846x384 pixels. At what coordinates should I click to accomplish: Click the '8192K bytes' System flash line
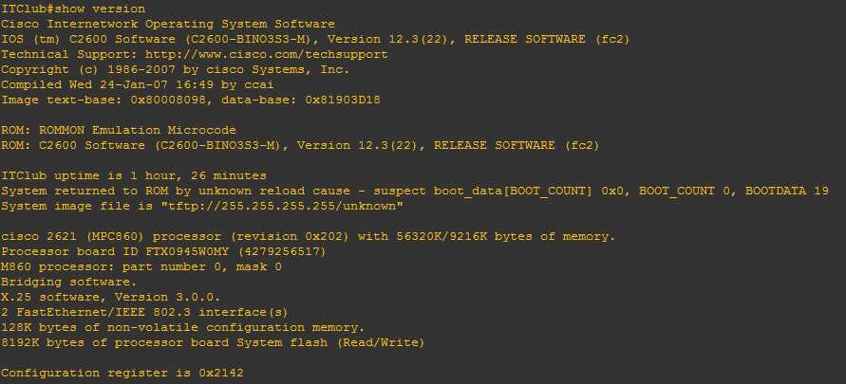point(213,342)
